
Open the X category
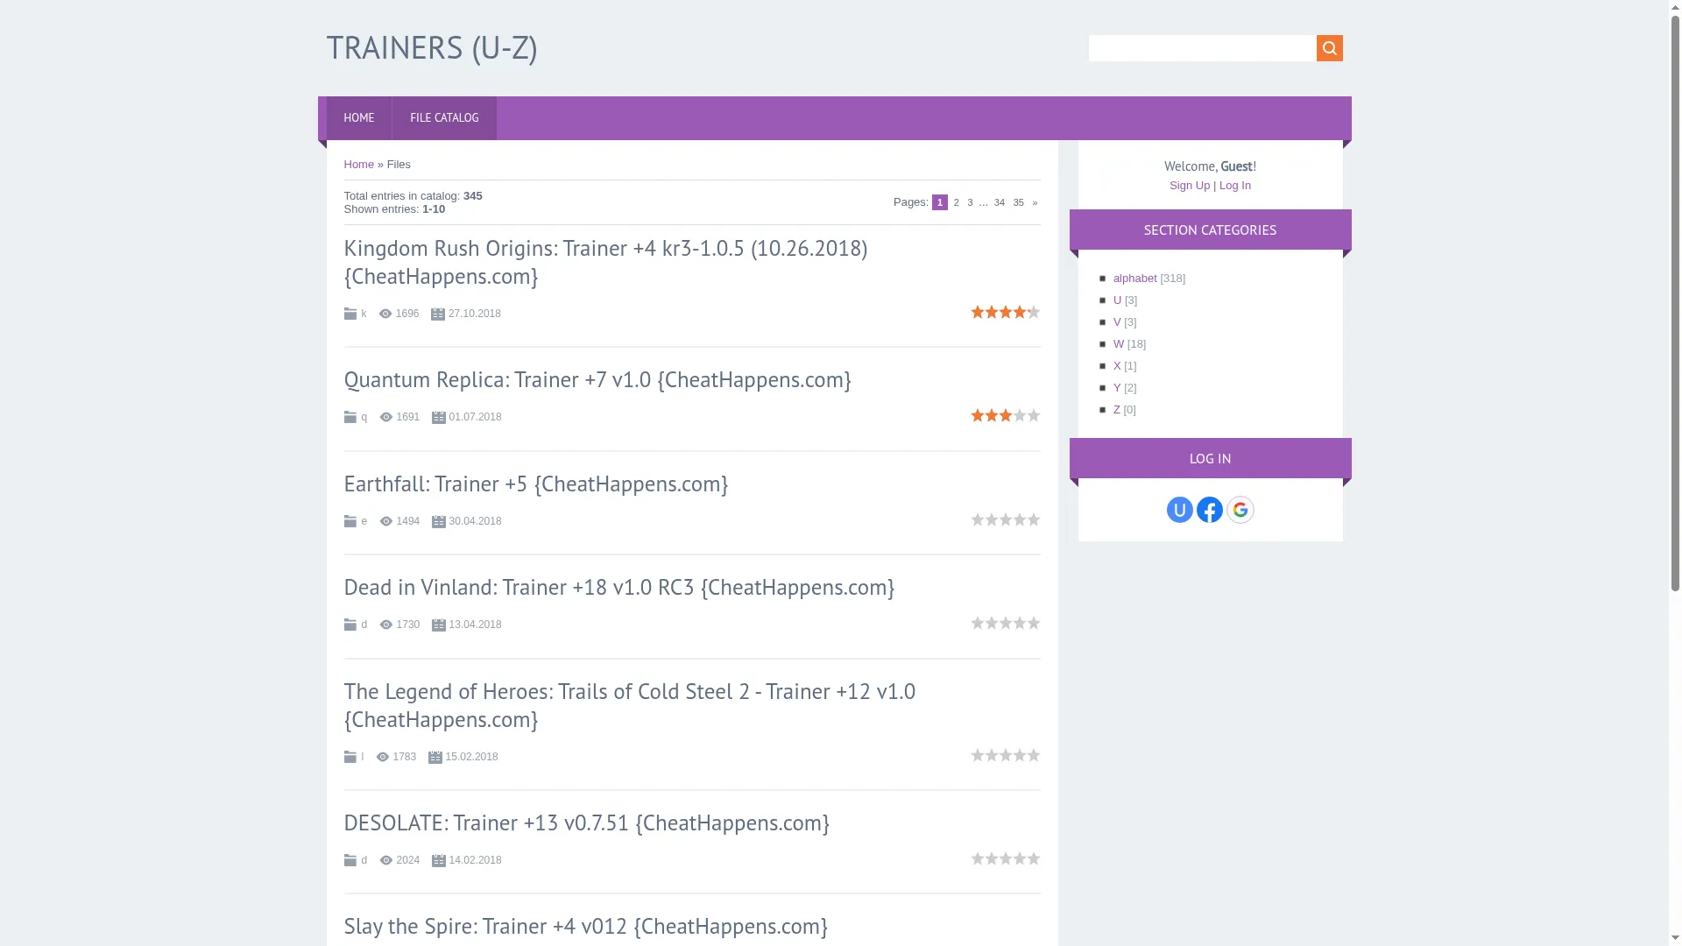[1117, 366]
